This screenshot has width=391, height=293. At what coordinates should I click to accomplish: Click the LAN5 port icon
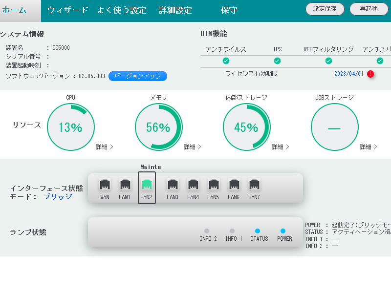[x=213, y=186]
